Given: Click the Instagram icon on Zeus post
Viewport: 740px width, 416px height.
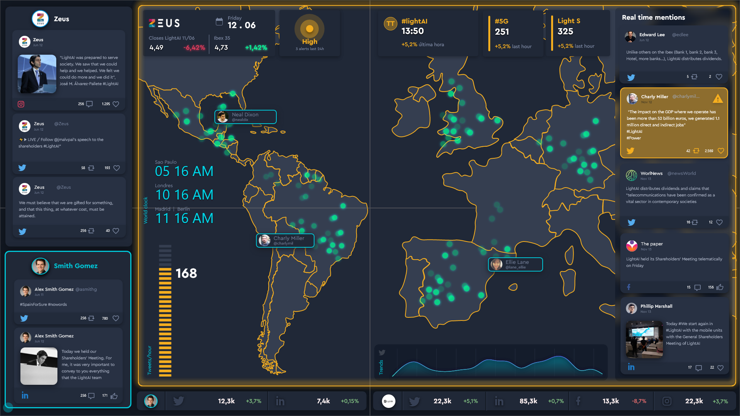Looking at the screenshot, I should point(21,104).
